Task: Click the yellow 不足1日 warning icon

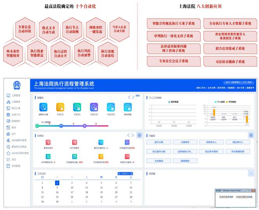Action: tap(60, 107)
